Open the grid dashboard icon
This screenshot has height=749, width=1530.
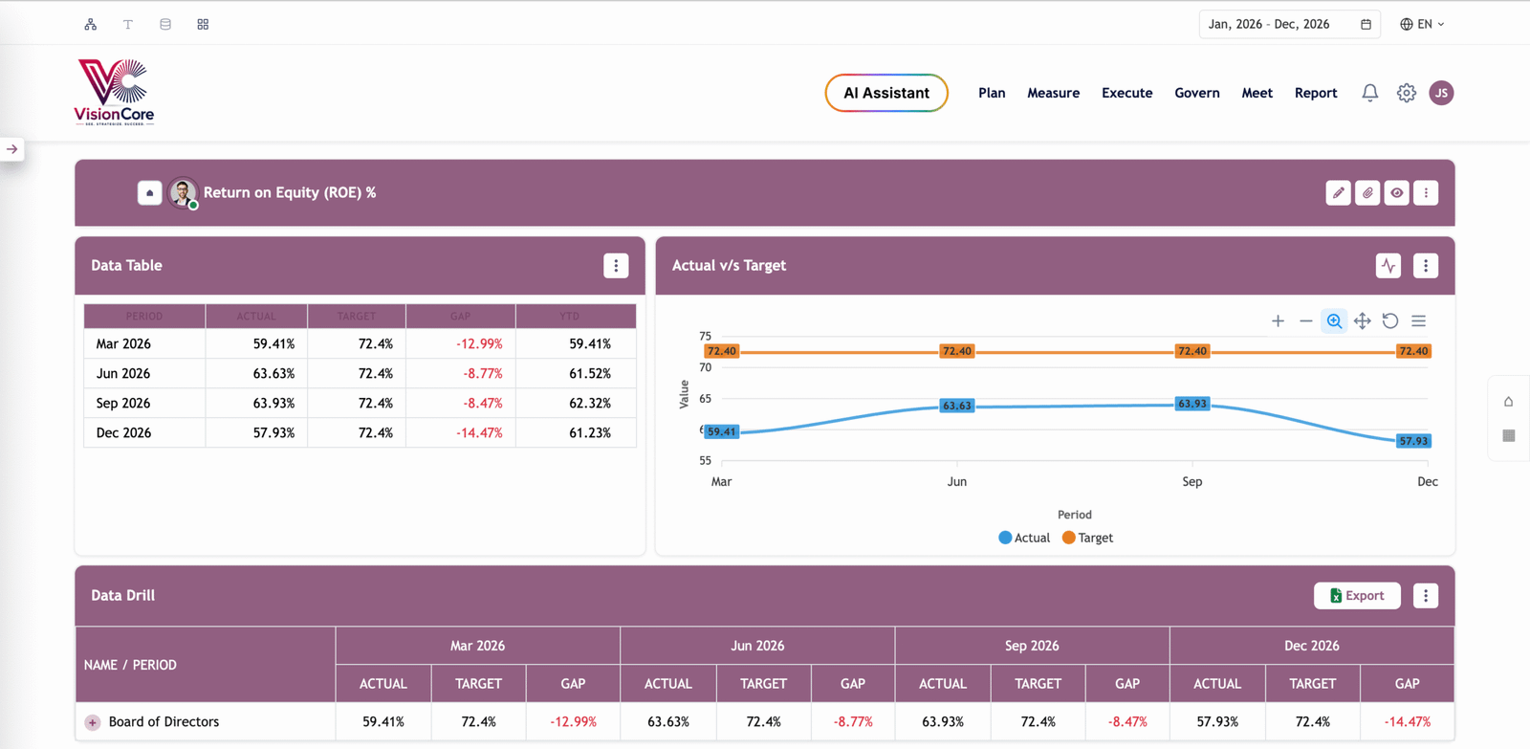tap(203, 24)
